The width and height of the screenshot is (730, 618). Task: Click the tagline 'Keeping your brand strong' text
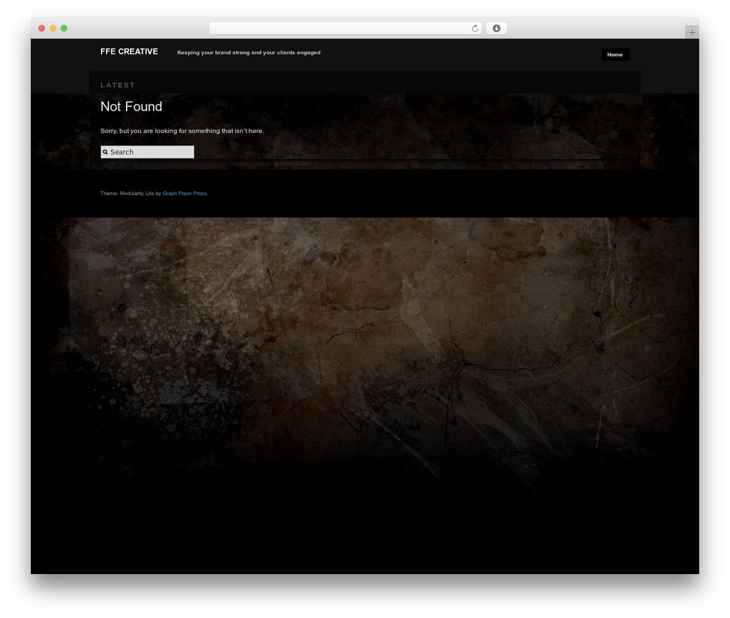pyautogui.click(x=249, y=52)
